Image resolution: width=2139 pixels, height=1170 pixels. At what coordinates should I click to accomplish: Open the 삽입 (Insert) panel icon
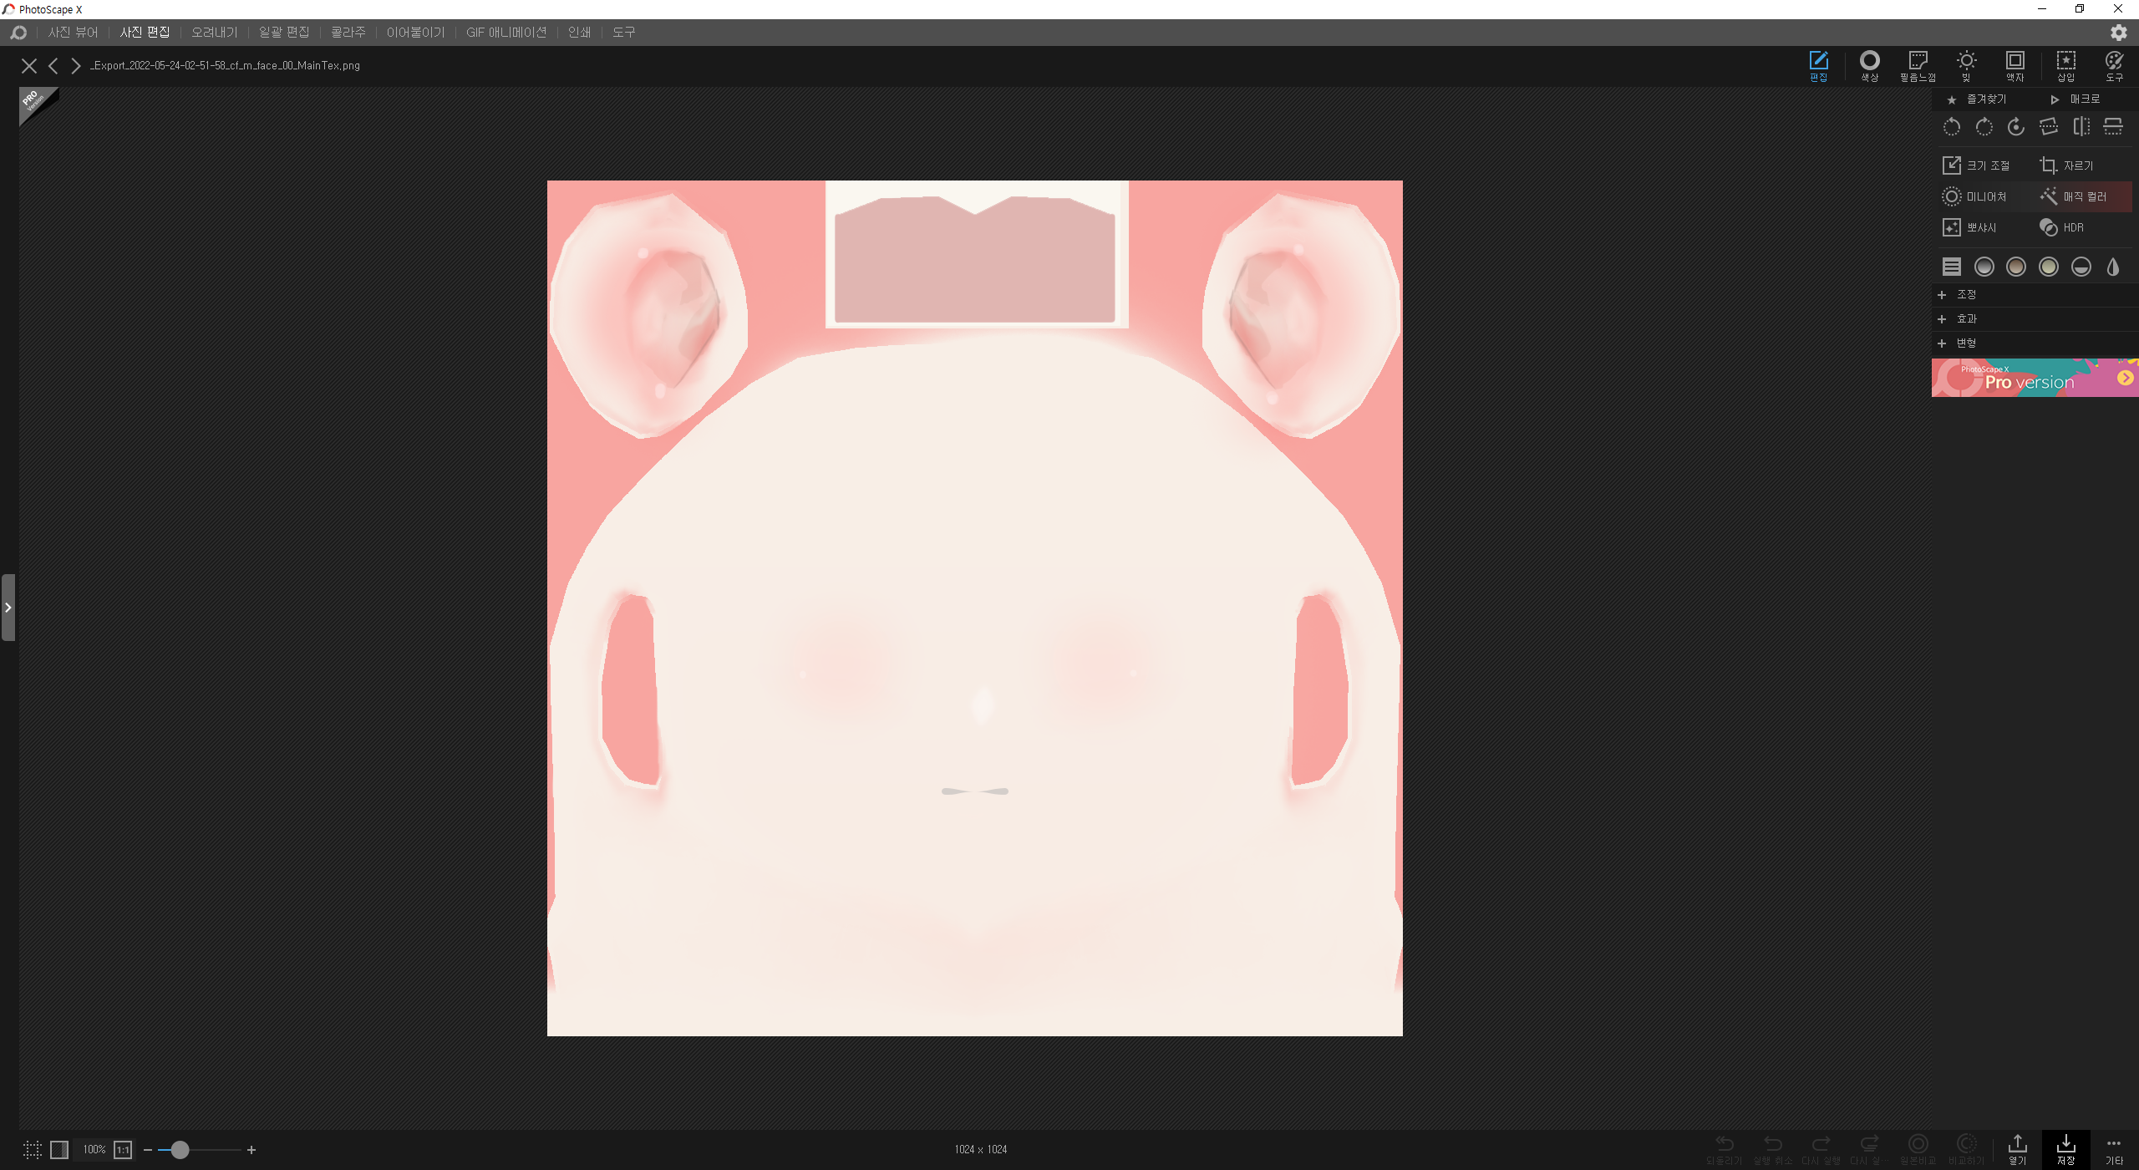pyautogui.click(x=2065, y=66)
